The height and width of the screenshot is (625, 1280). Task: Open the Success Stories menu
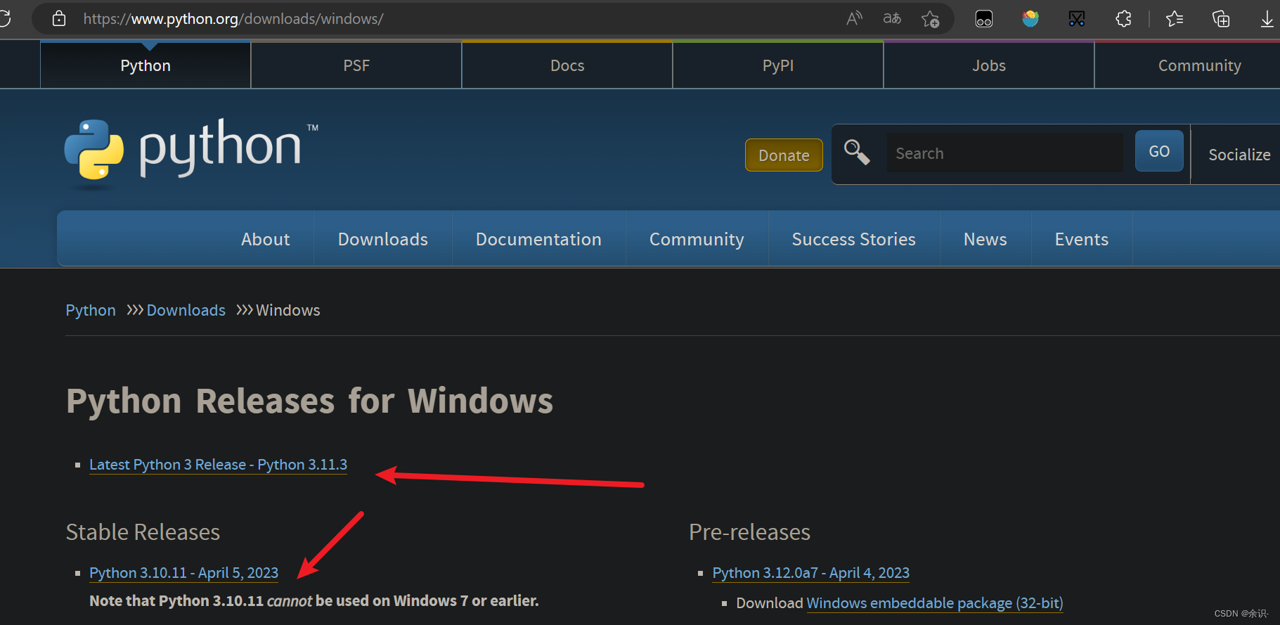(854, 239)
